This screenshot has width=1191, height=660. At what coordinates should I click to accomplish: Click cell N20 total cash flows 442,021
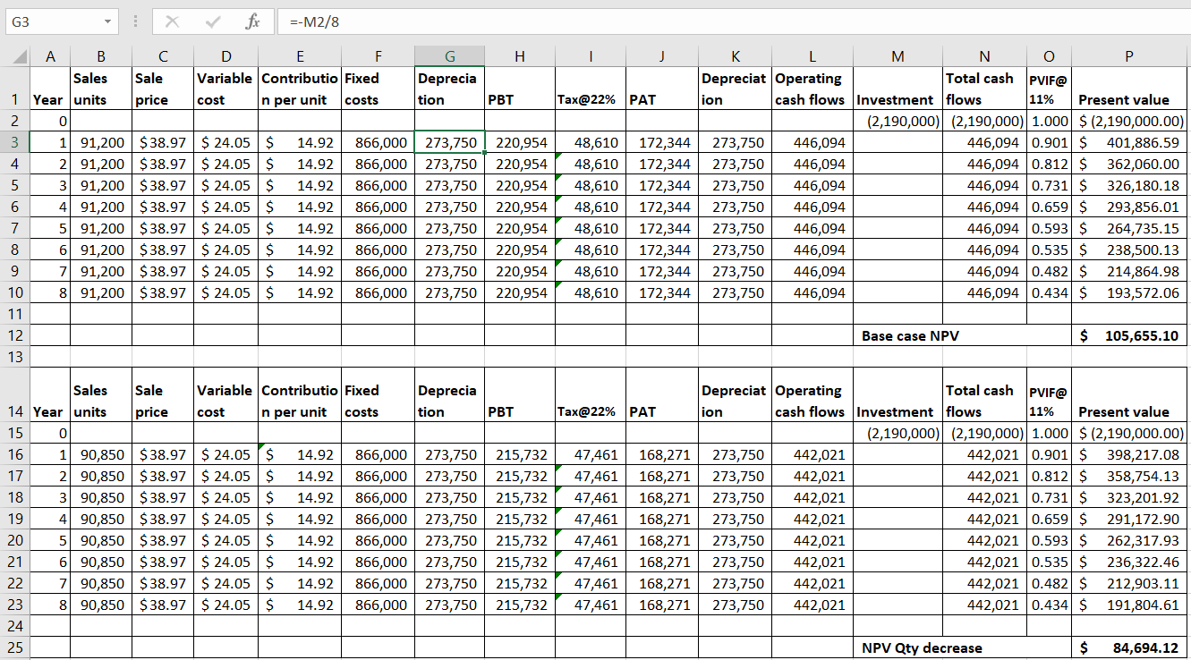pos(986,540)
